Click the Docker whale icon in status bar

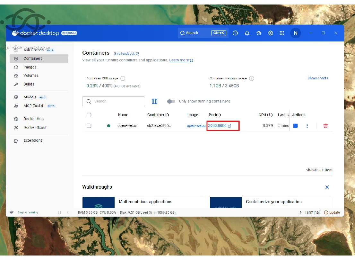pos(12,212)
